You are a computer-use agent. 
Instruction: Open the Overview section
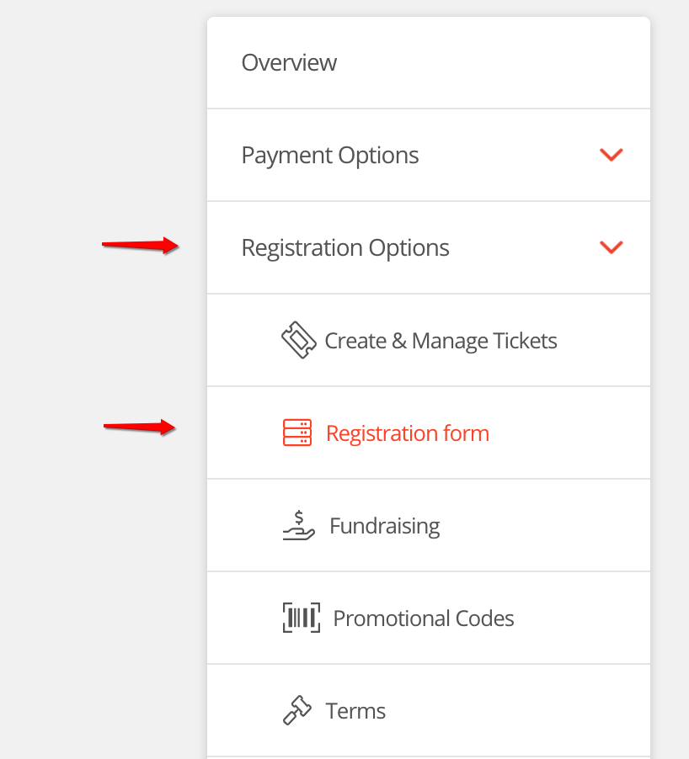pyautogui.click(x=289, y=63)
